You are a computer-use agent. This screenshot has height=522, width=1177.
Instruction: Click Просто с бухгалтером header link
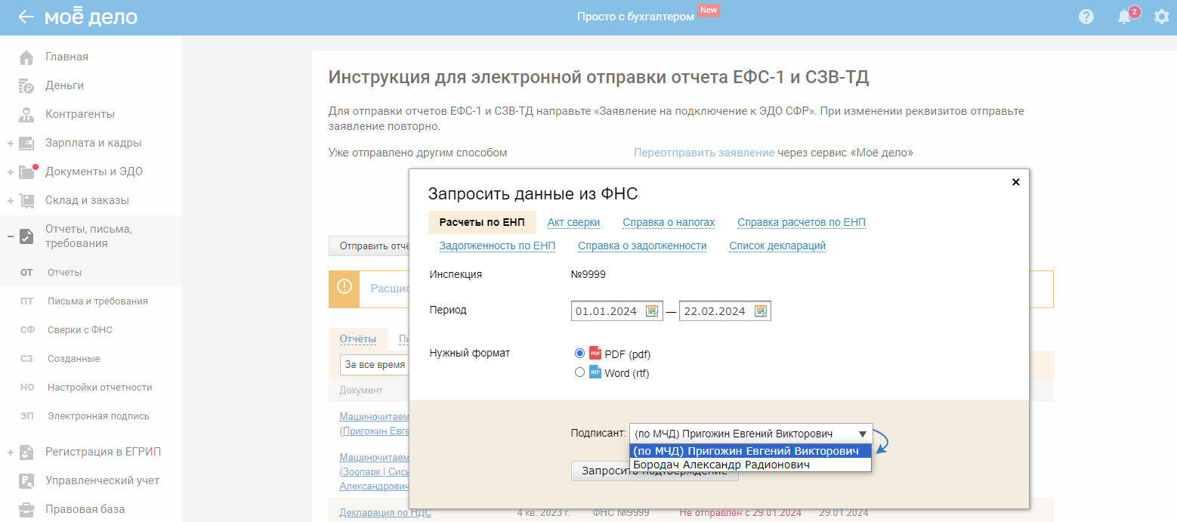click(x=635, y=17)
